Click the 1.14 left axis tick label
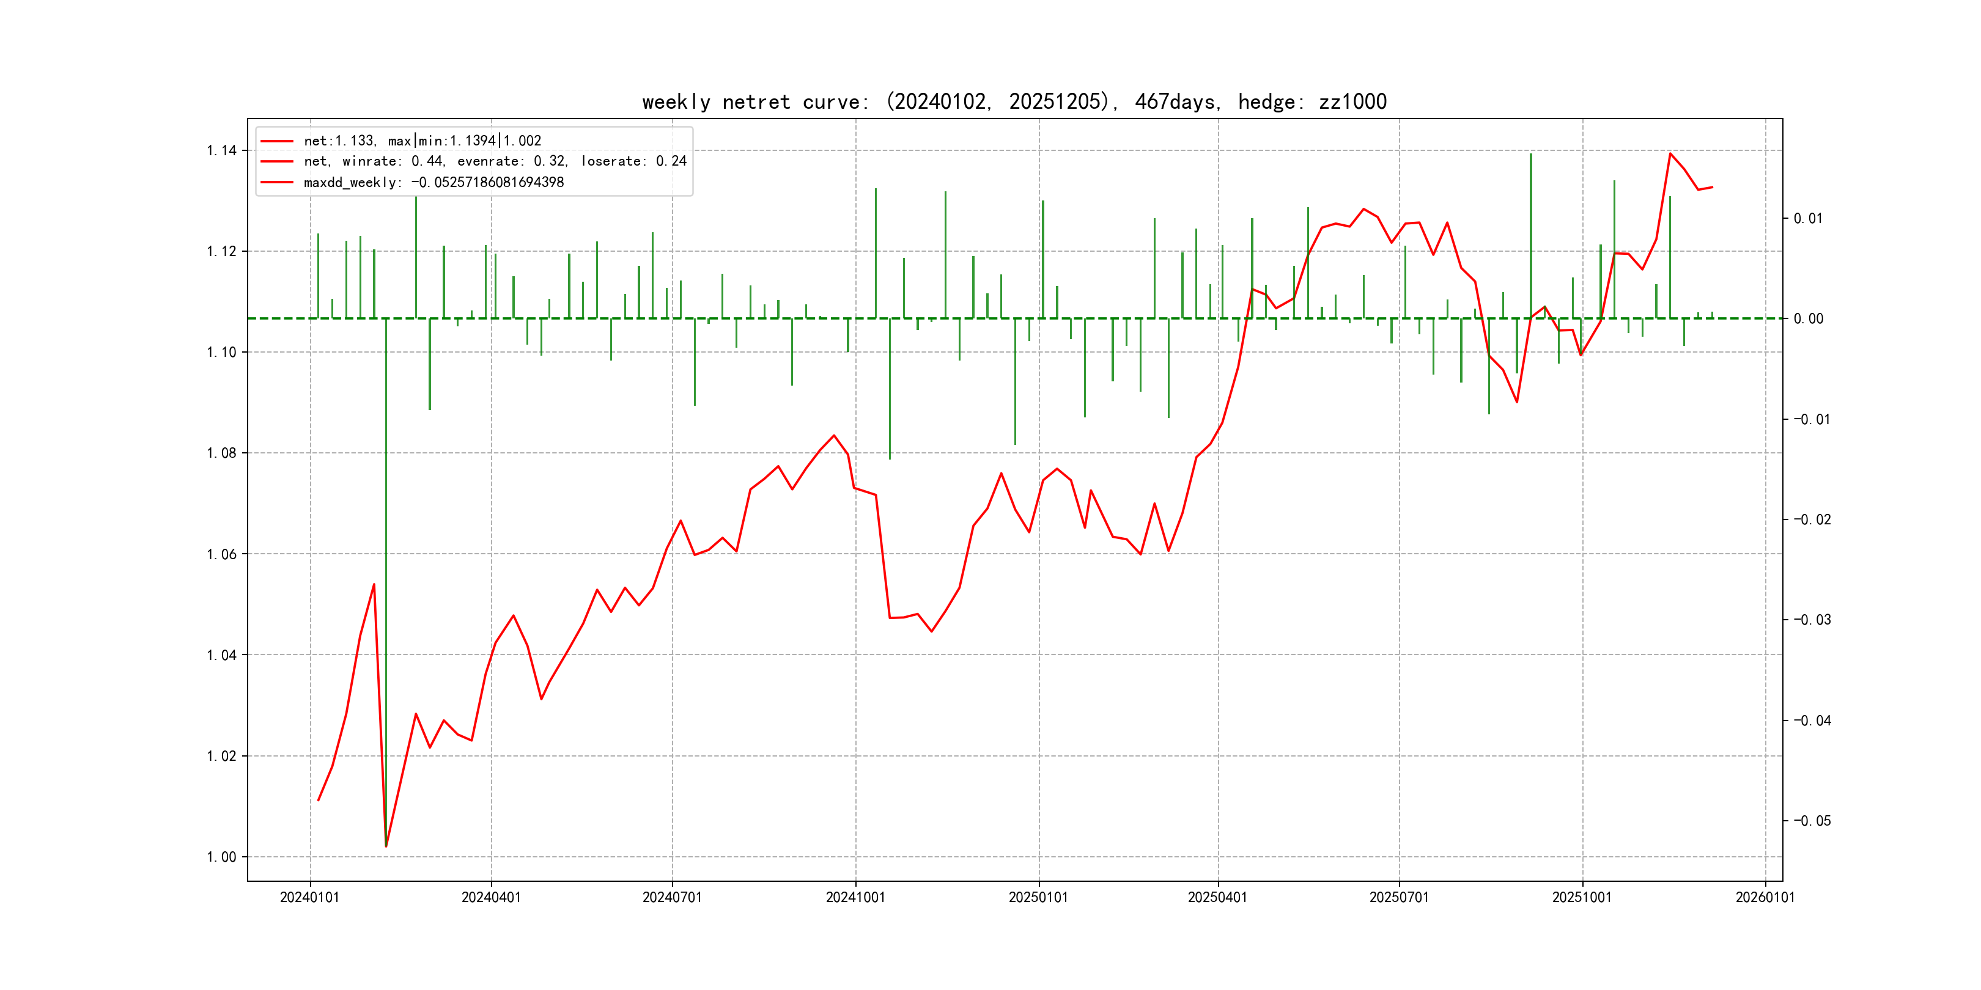 (x=221, y=151)
